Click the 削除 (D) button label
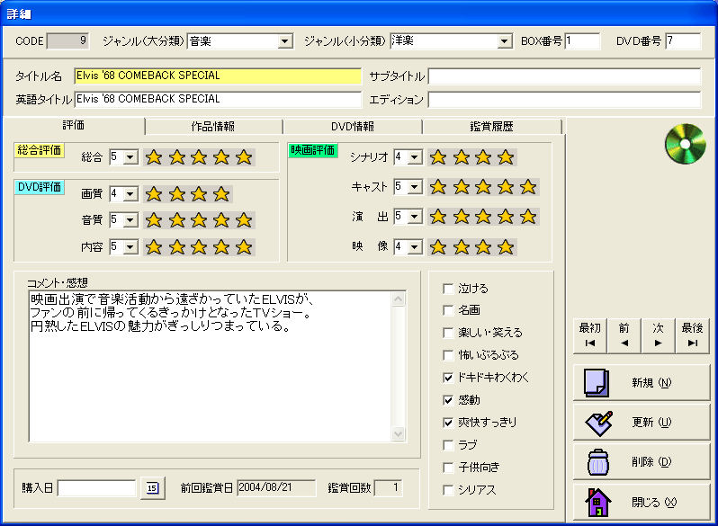Screen dimensions: 718x526 651,462
